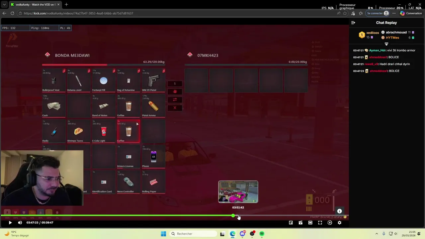This screenshot has height=239, width=425.
Task: Click the first empty 07MKH423 slot
Action: (x=196, y=81)
